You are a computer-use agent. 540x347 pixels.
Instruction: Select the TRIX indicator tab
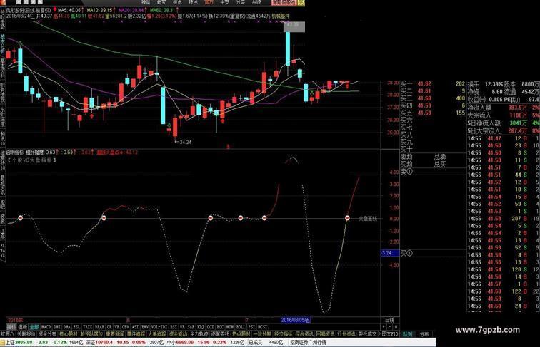pyautogui.click(x=87, y=327)
